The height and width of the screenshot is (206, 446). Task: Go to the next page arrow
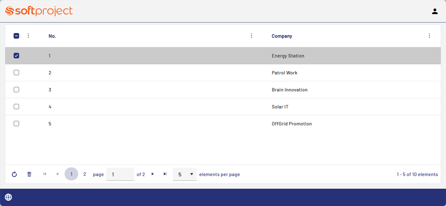click(x=152, y=174)
